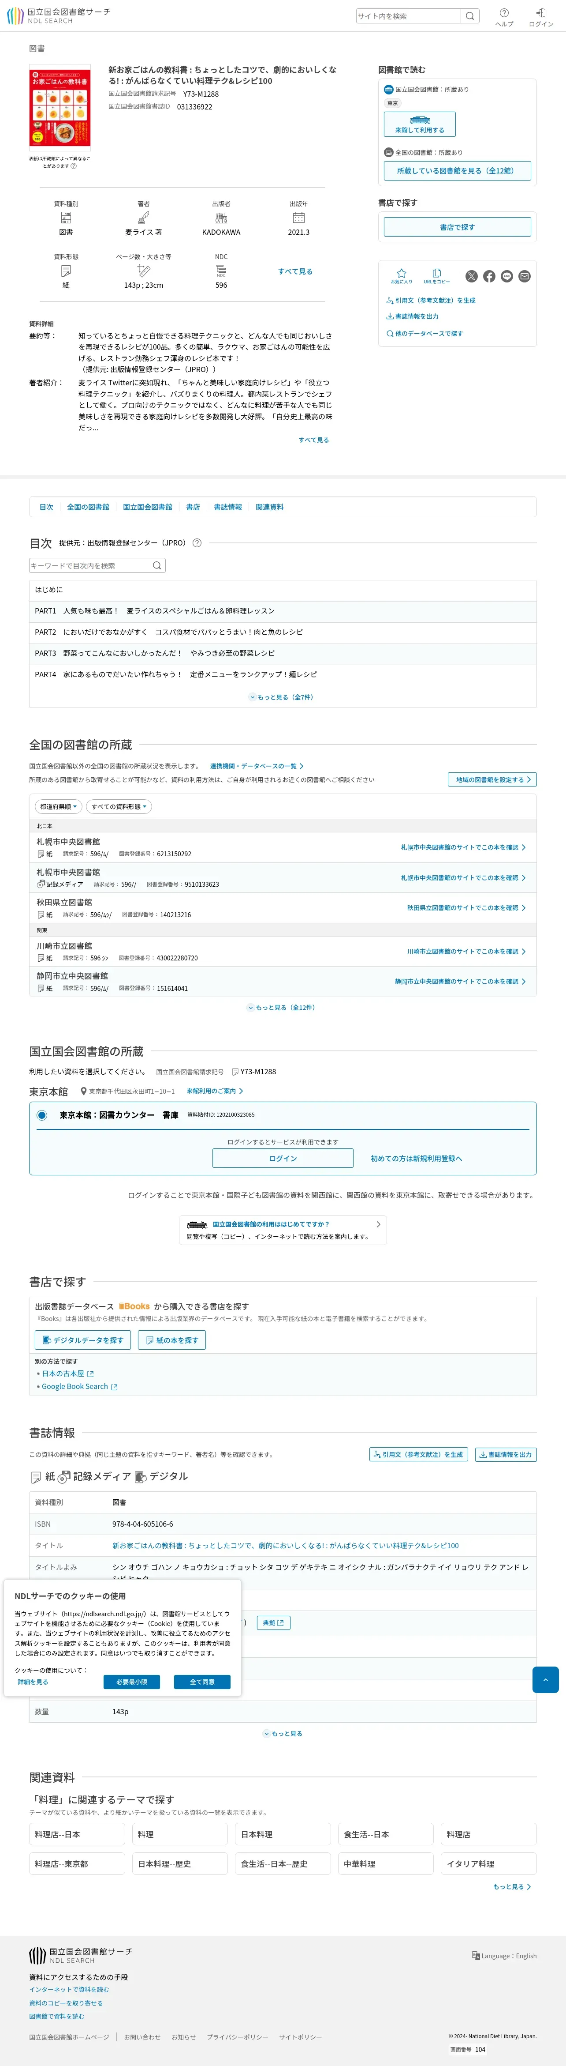
Task: Click the help icon beside the cover note
Action: 74,166
